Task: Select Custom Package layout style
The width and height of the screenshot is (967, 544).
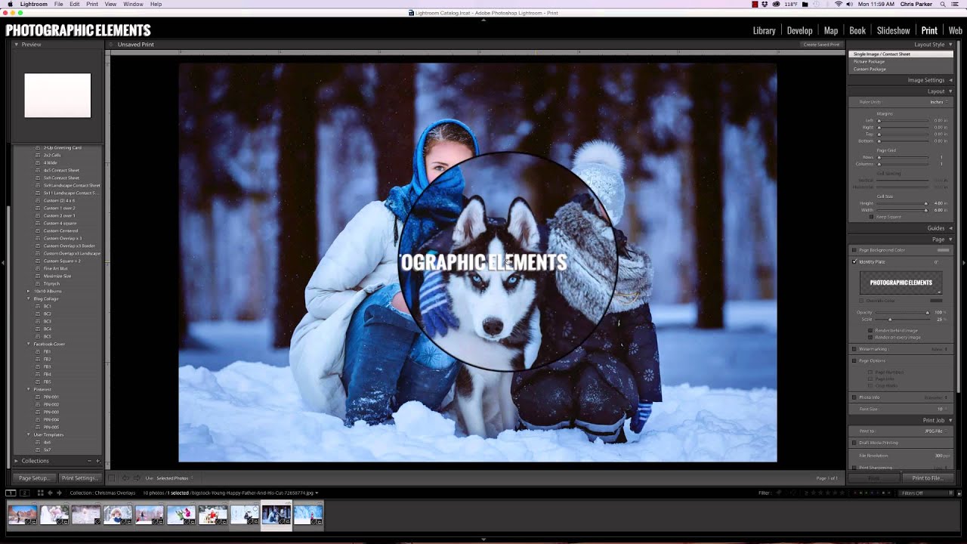Action: click(870, 69)
